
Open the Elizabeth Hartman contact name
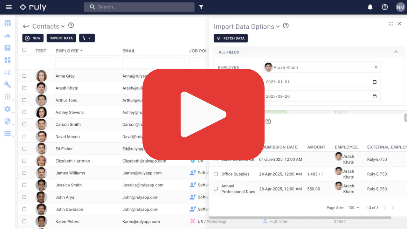click(x=73, y=161)
